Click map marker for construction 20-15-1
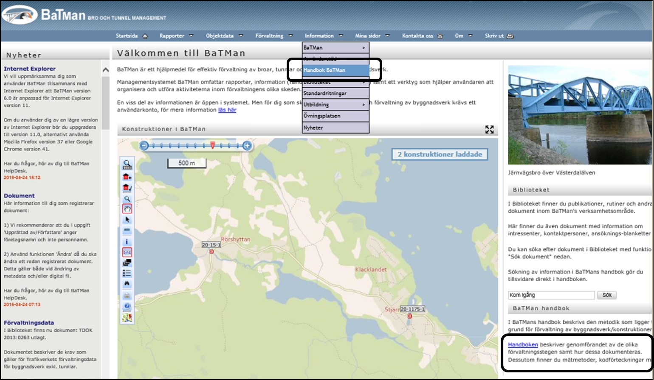This screenshot has width=654, height=380. pos(211,252)
